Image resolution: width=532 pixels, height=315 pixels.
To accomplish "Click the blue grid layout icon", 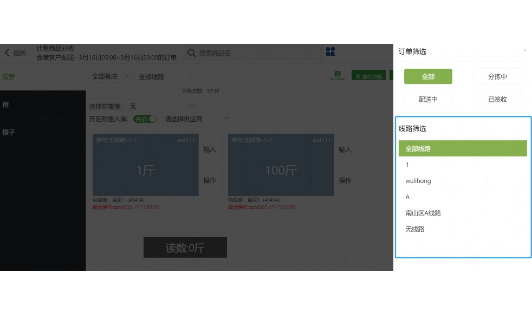I will coord(330,52).
